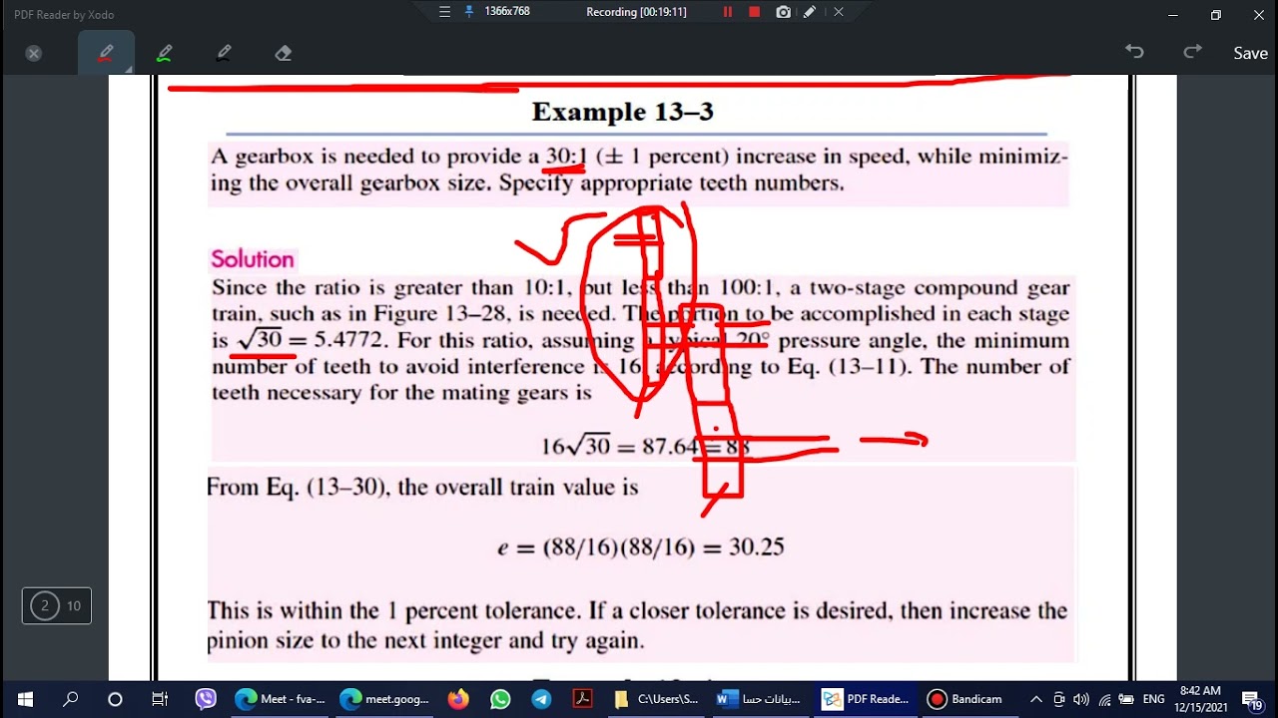Open Cortana from the taskbar
Viewport: 1278px width, 718px height.
click(x=115, y=699)
